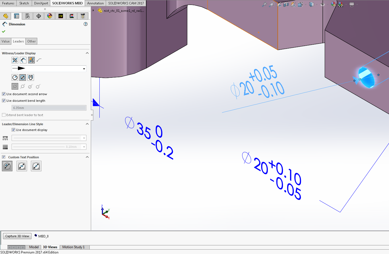The height and width of the screenshot is (254, 389).
Task: Select the DimXpertManager crosshair tab icon
Action: click(x=39, y=16)
